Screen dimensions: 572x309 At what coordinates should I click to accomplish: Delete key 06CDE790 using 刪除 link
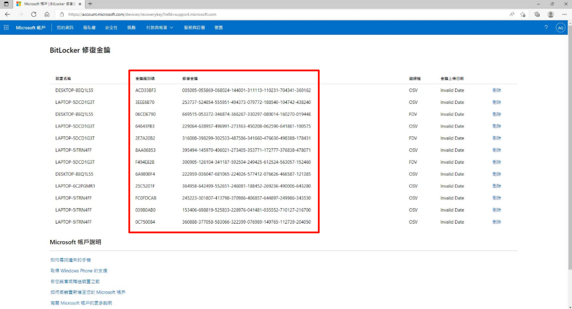click(497, 114)
